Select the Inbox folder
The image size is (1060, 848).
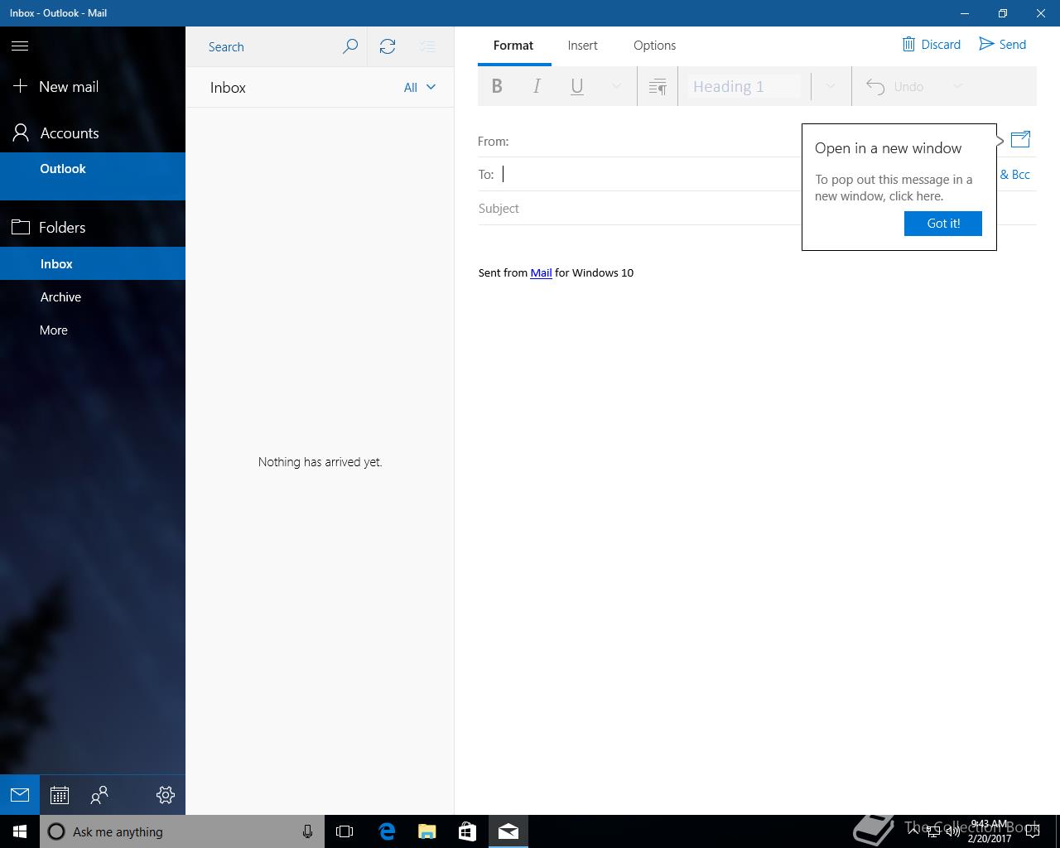coord(93,263)
